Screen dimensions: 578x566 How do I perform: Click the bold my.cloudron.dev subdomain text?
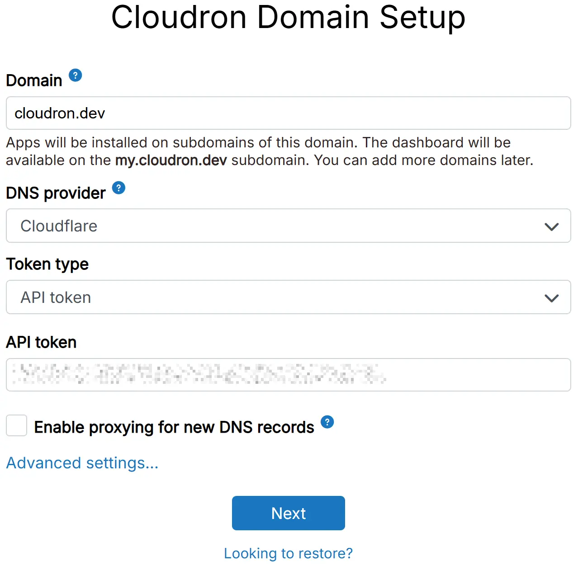[171, 160]
